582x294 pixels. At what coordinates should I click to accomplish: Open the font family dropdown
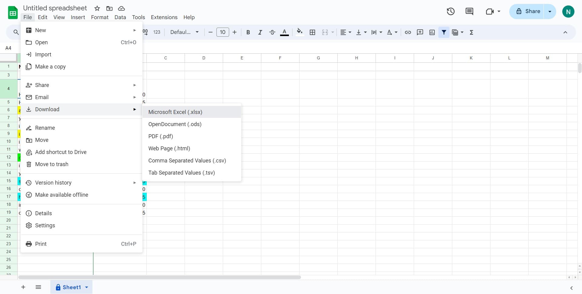pyautogui.click(x=184, y=32)
